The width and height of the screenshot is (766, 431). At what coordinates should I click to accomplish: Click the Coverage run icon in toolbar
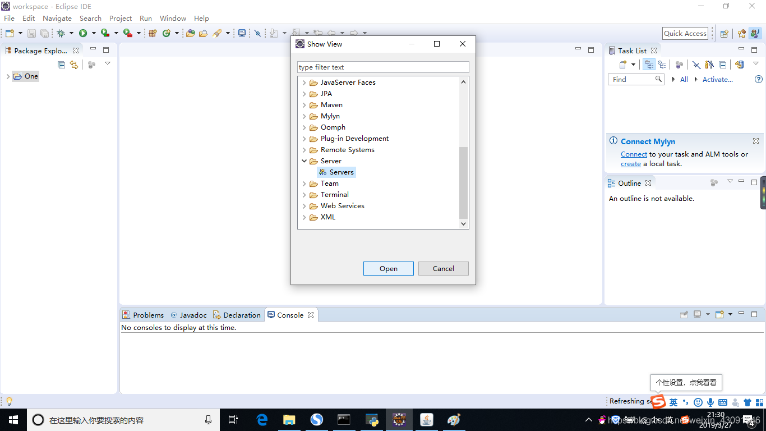(x=105, y=33)
